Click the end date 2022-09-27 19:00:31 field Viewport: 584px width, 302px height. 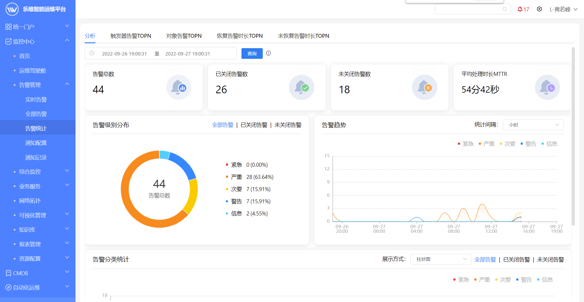pos(188,54)
